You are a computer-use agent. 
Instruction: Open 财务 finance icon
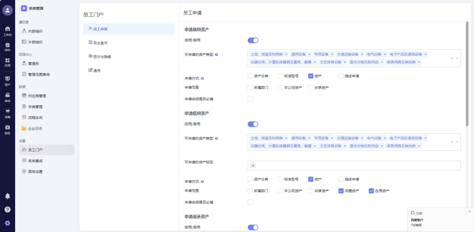(x=8, y=130)
